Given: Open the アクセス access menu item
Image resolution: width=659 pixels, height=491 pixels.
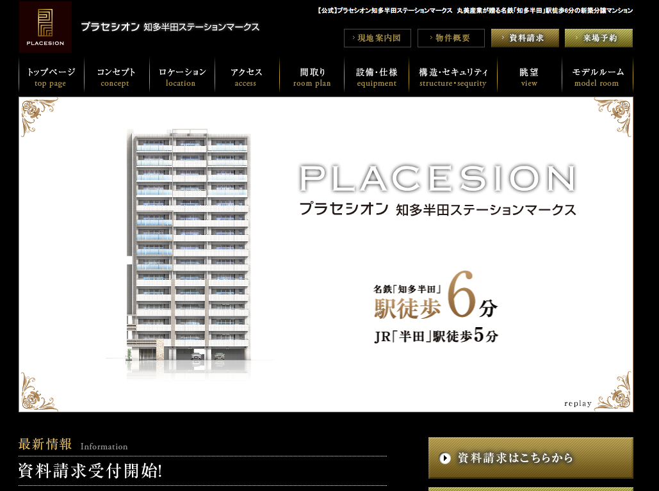Looking at the screenshot, I should tap(247, 77).
